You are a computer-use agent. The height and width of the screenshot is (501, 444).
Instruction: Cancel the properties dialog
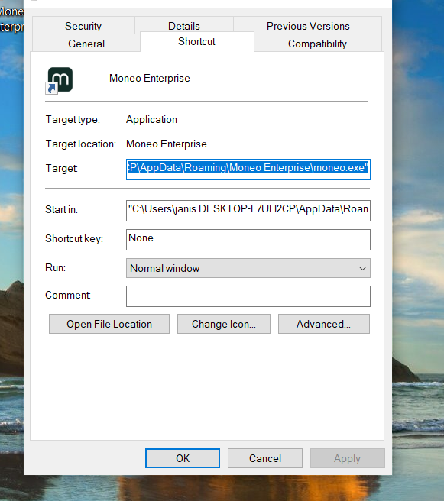pos(265,458)
